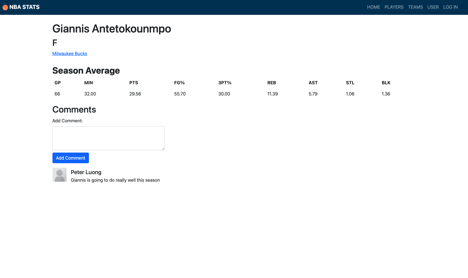Open the PLAYERS navigation item
Viewport: 468px width, 278px height.
pyautogui.click(x=394, y=7)
